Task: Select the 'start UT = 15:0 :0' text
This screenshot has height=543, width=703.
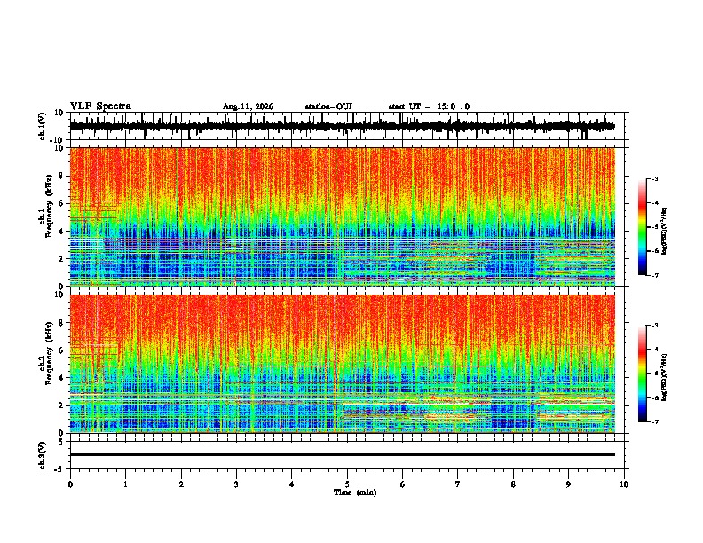Action: pyautogui.click(x=429, y=106)
